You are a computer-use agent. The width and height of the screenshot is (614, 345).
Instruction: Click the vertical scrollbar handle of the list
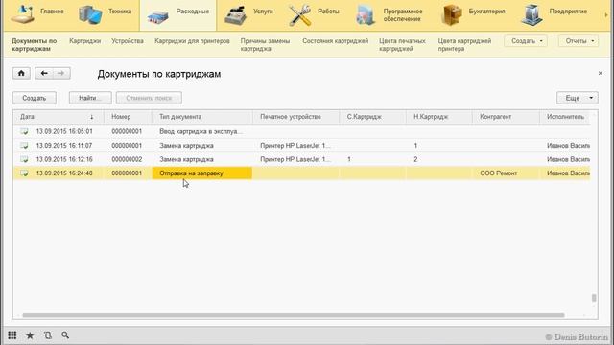pyautogui.click(x=594, y=298)
